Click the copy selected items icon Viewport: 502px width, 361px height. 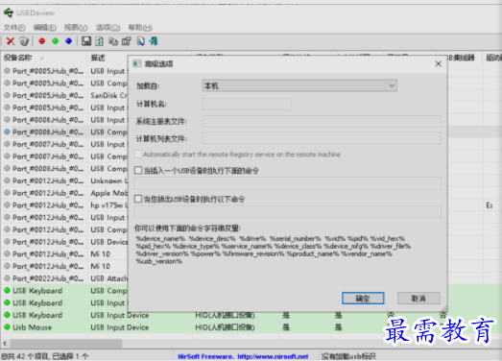[x=113, y=41]
